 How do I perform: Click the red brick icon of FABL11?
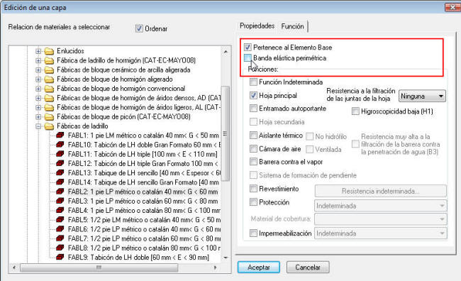point(60,154)
